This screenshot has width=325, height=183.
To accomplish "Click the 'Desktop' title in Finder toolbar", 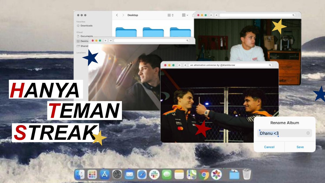I will pyautogui.click(x=133, y=15).
